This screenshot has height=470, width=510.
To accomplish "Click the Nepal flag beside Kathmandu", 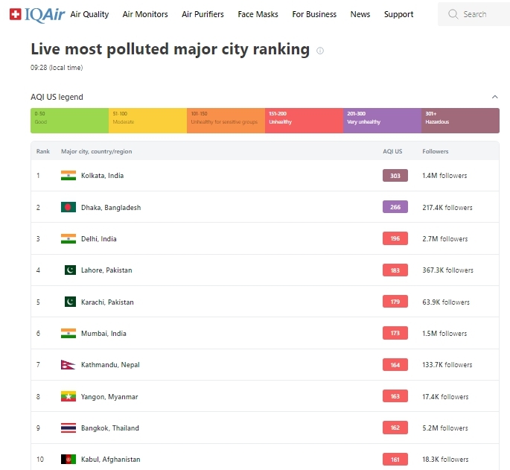I will point(68,365).
